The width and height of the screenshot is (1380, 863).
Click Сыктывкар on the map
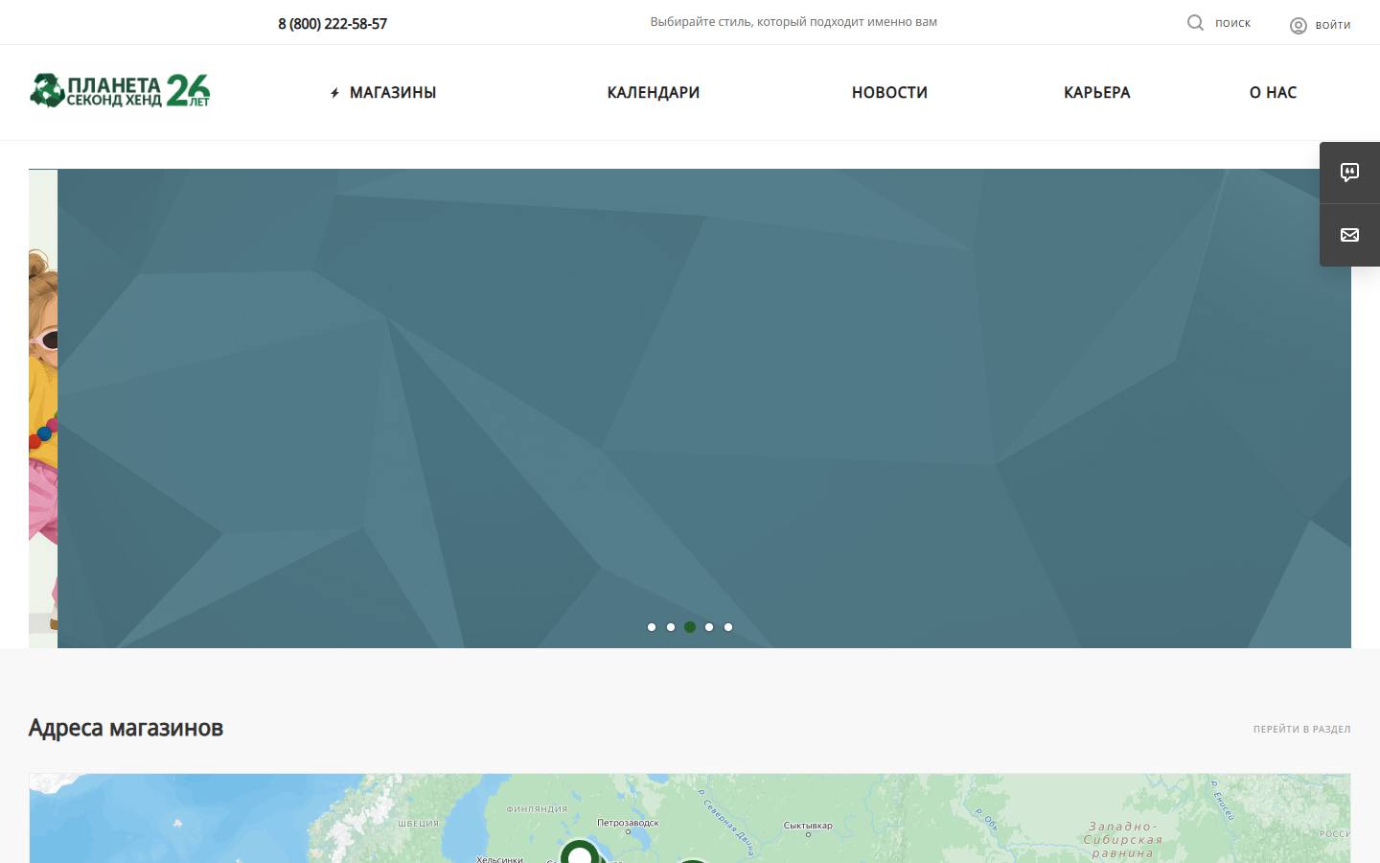tap(808, 826)
